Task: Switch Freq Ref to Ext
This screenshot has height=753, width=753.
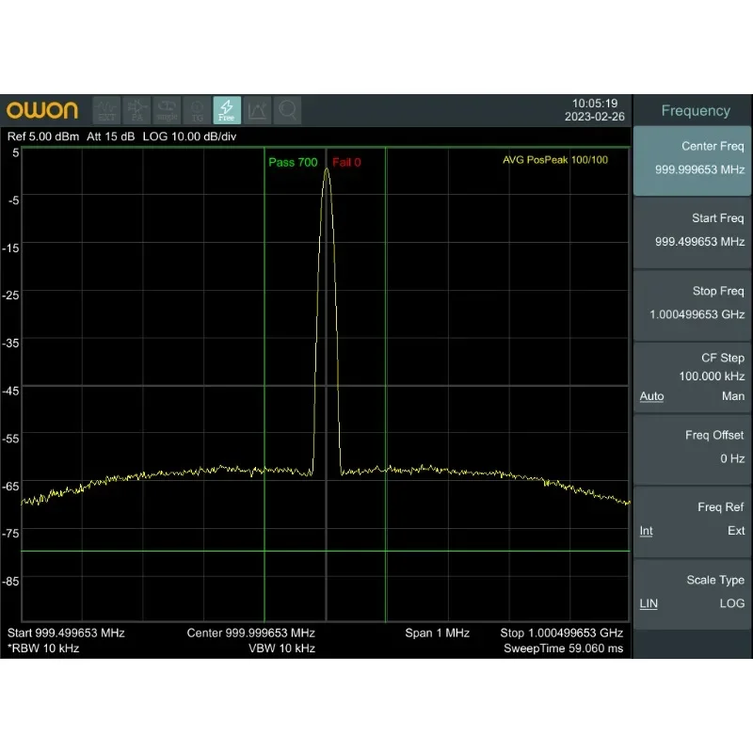Action: click(735, 531)
